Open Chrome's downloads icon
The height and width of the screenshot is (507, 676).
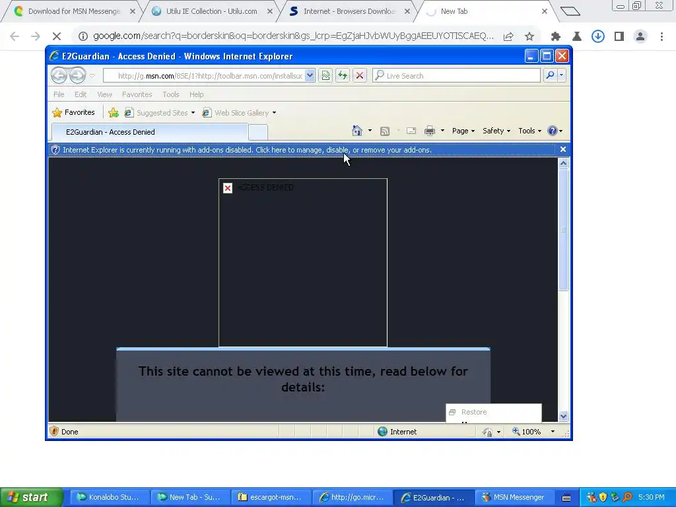597,36
